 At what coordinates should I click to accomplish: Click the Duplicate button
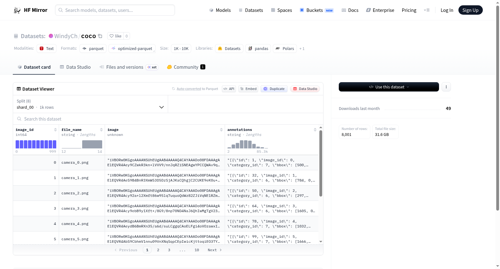pyautogui.click(x=274, y=89)
